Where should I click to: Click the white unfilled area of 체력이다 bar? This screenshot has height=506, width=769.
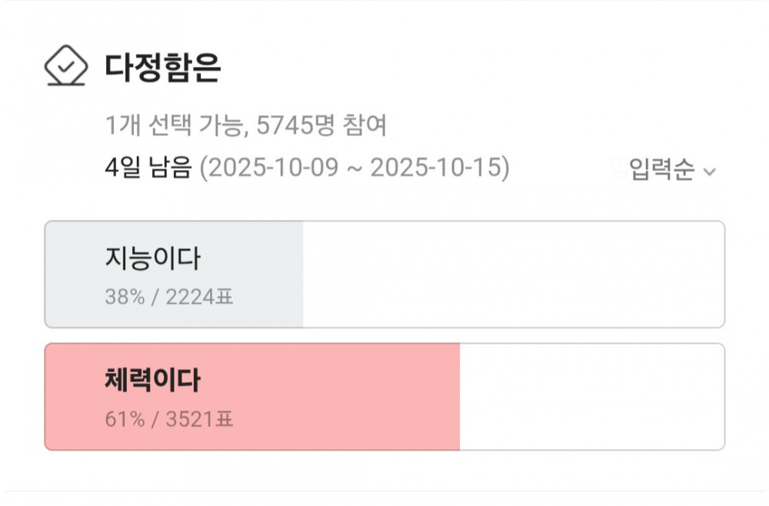(x=592, y=397)
